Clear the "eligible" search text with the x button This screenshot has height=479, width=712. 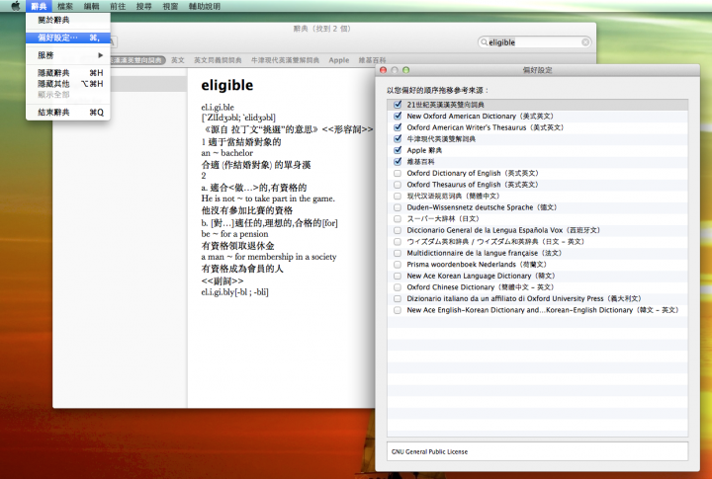(585, 42)
